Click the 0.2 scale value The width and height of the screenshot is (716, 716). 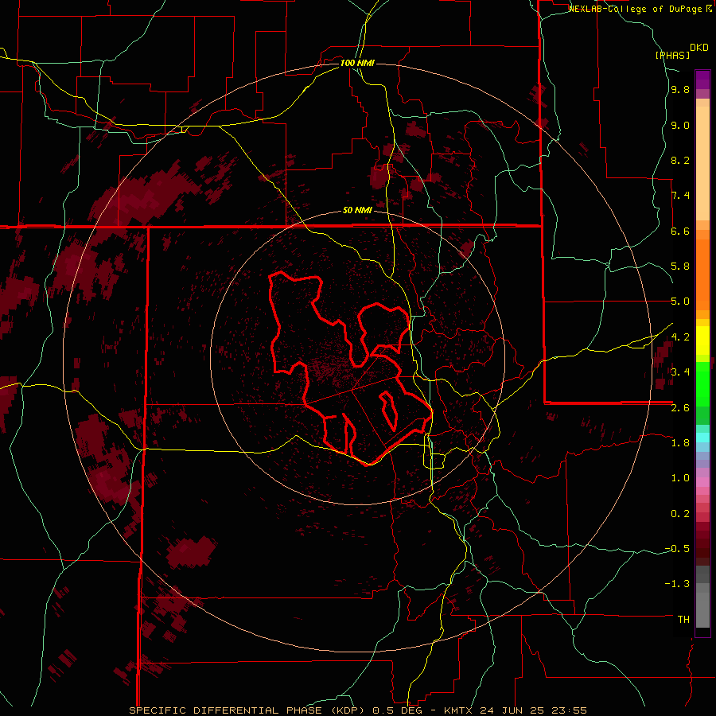pyautogui.click(x=680, y=514)
